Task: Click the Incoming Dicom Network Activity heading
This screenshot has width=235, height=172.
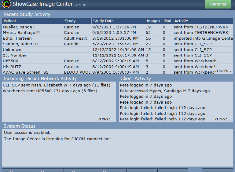Action: 40,78
